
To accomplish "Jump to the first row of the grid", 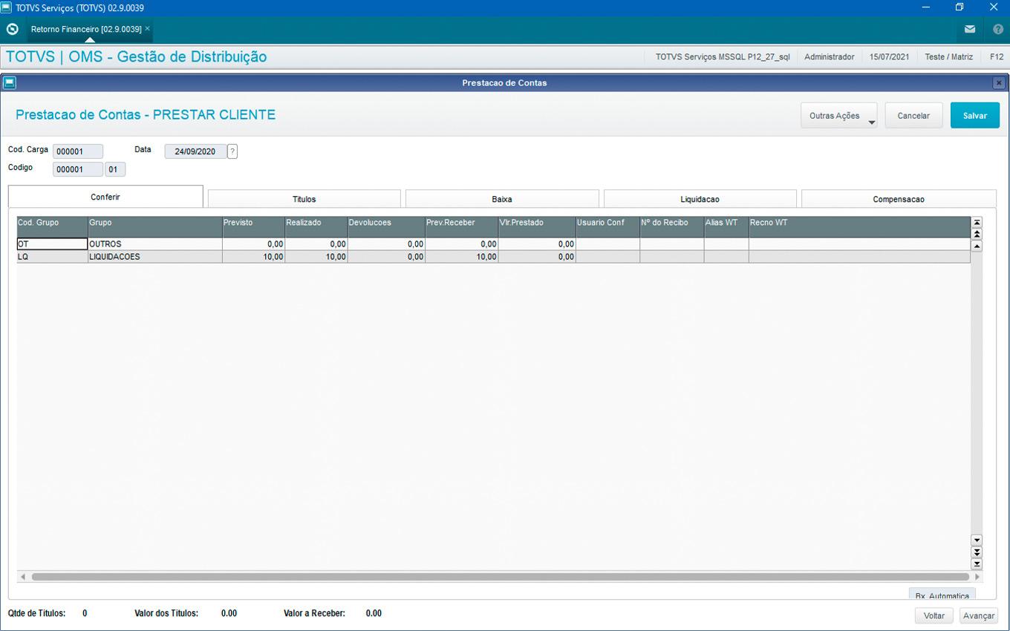I will point(977,222).
